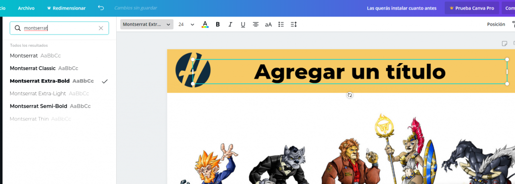
Task: Open the text color picker
Action: 205,24
